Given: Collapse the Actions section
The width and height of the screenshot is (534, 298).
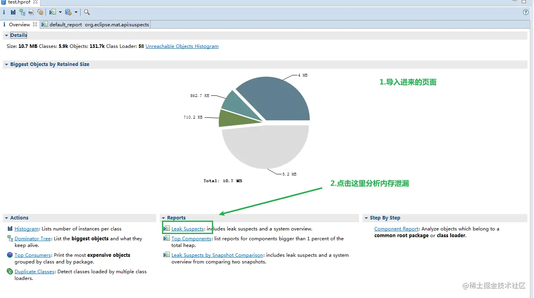Looking at the screenshot, I should pos(7,218).
